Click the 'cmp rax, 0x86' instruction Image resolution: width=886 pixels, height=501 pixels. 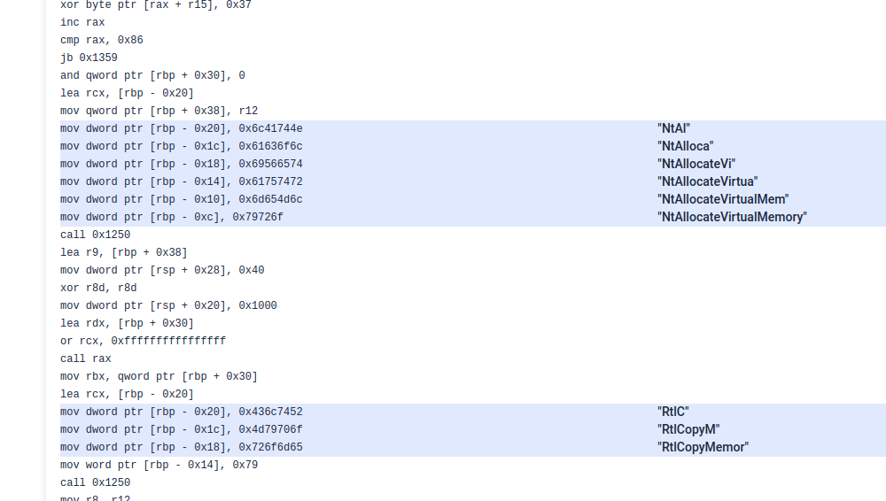click(x=102, y=40)
